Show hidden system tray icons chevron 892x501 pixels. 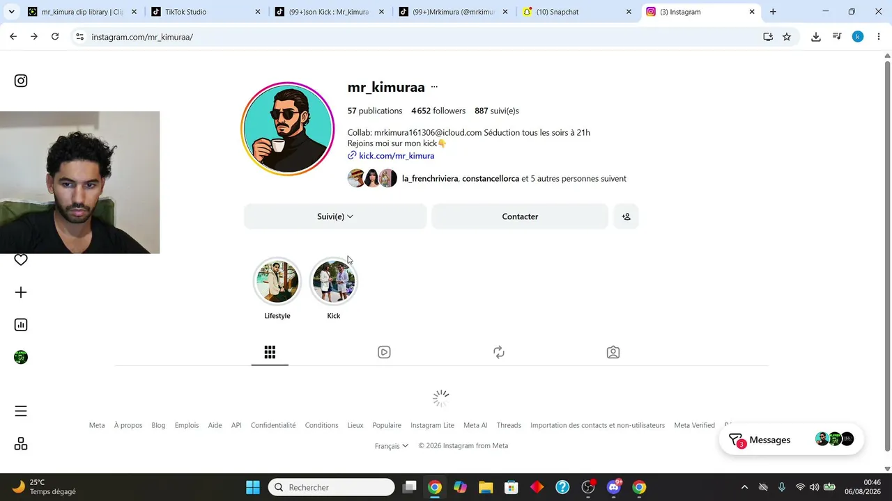(x=744, y=487)
